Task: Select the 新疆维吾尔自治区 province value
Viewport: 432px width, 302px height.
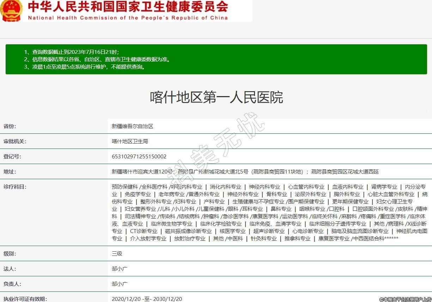Action: pos(132,126)
